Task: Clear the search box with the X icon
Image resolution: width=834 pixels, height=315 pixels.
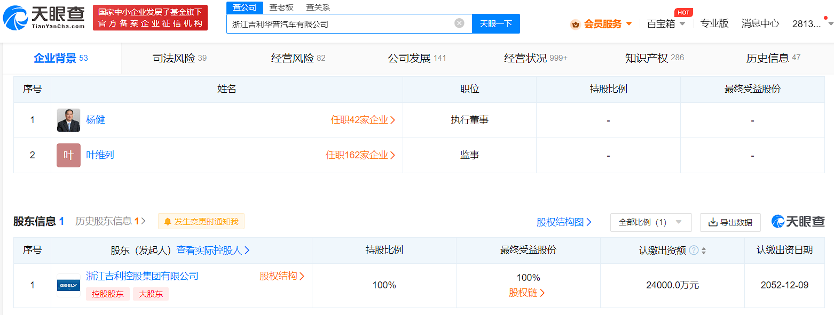Action: pos(459,23)
